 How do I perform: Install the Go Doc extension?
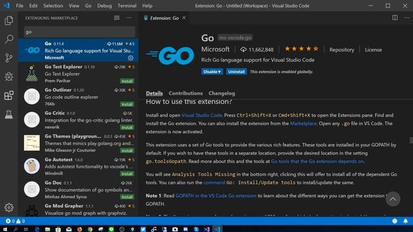pyautogui.click(x=127, y=197)
